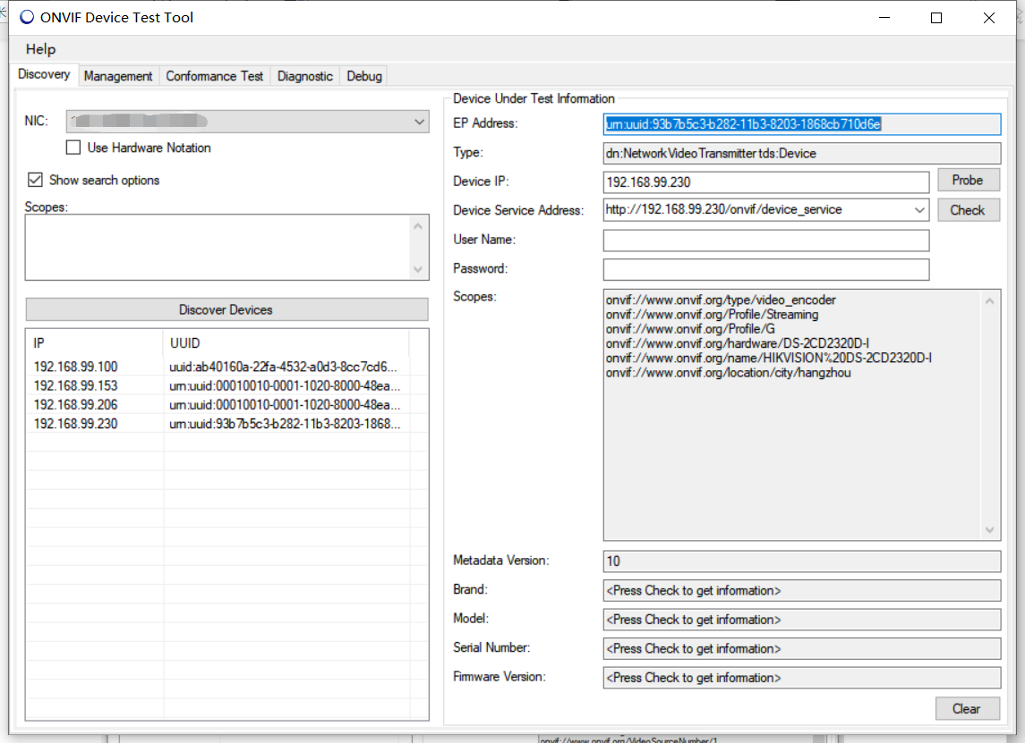Uncheck Show search options
Screen dimensions: 1025x743
click(35, 180)
